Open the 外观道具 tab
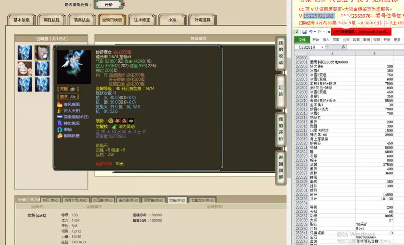This screenshot has width=404, height=245. click(202, 20)
